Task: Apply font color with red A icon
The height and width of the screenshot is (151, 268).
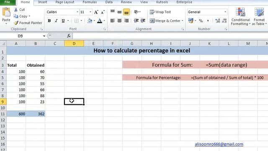Action: tap(100, 21)
